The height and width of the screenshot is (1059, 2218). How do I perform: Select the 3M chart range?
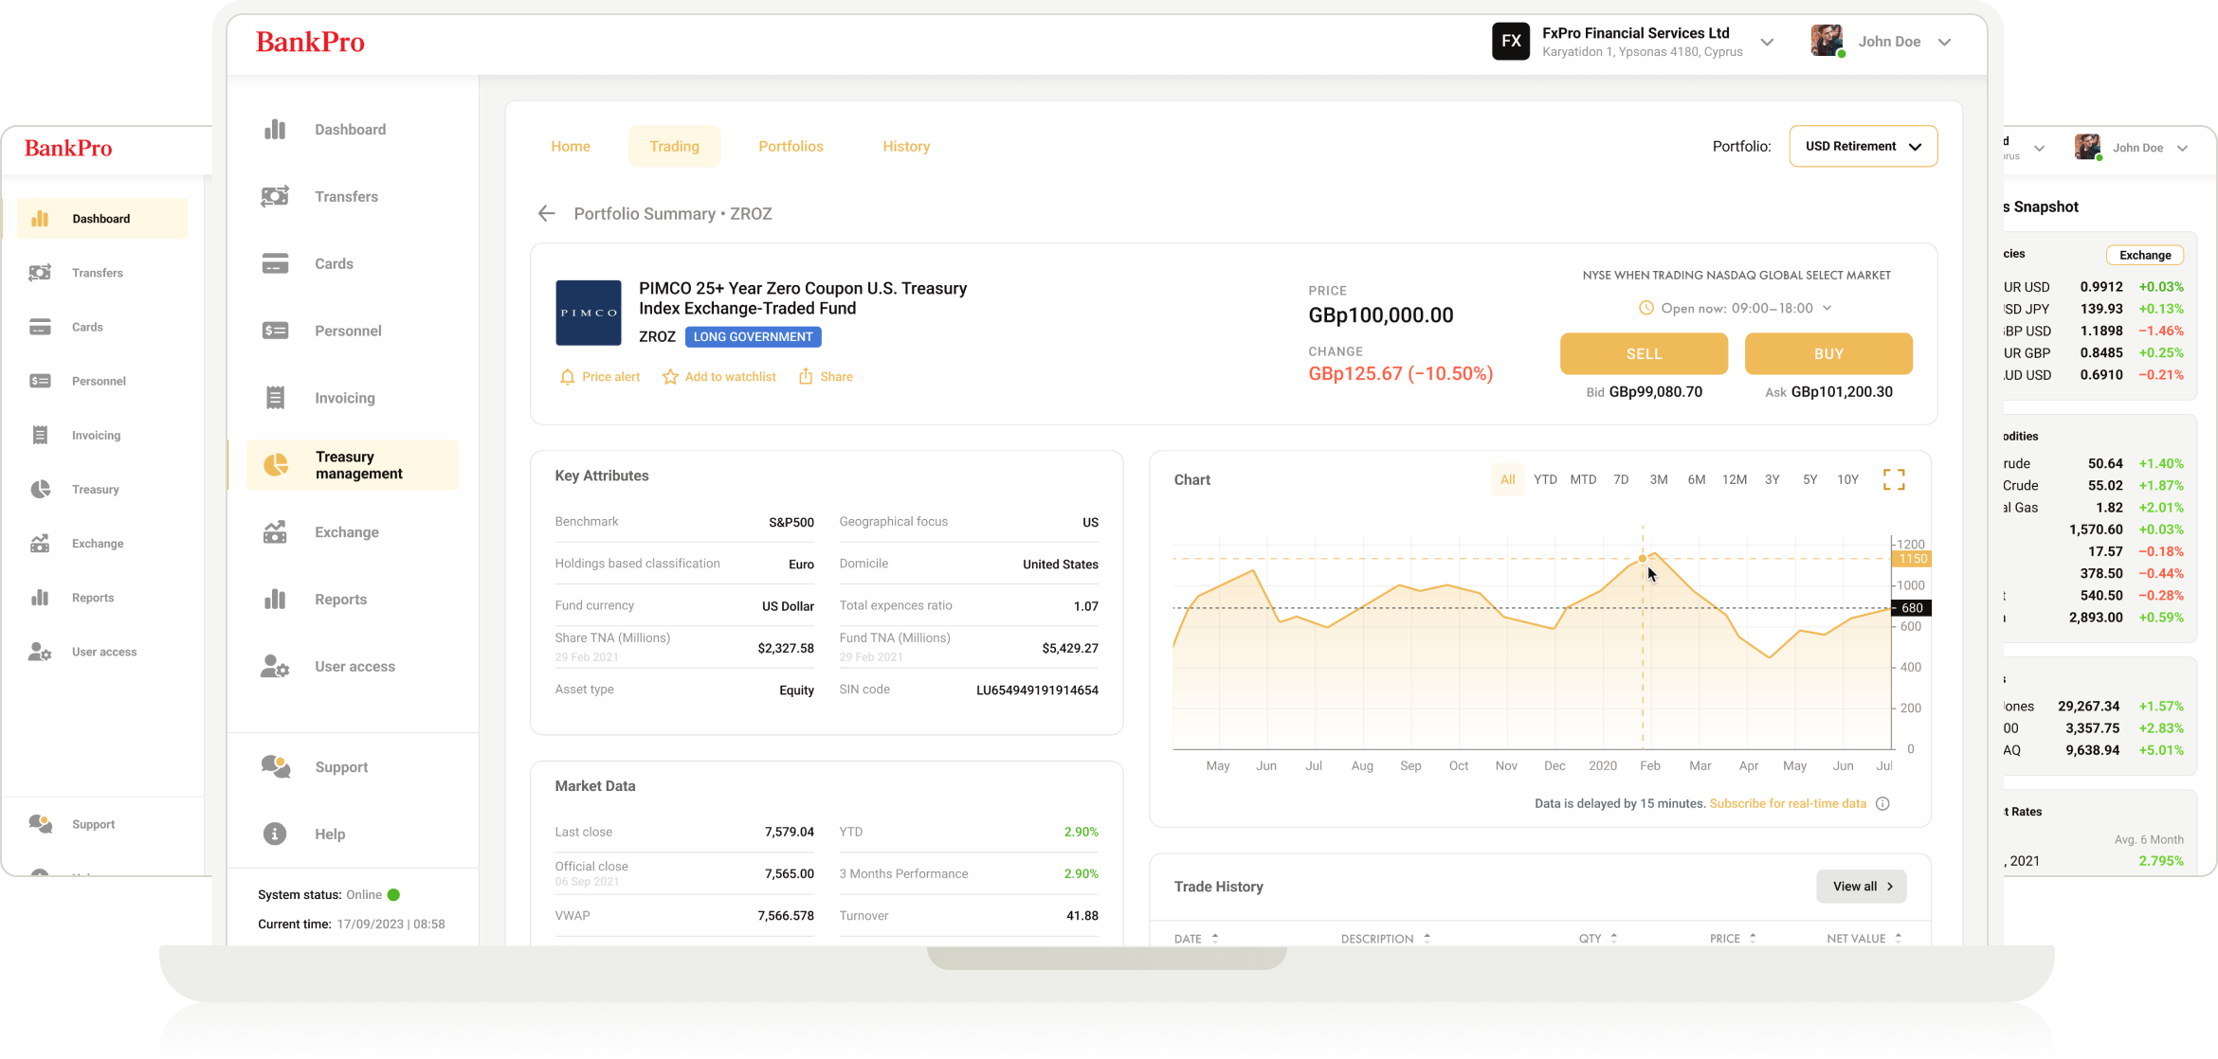1659,479
